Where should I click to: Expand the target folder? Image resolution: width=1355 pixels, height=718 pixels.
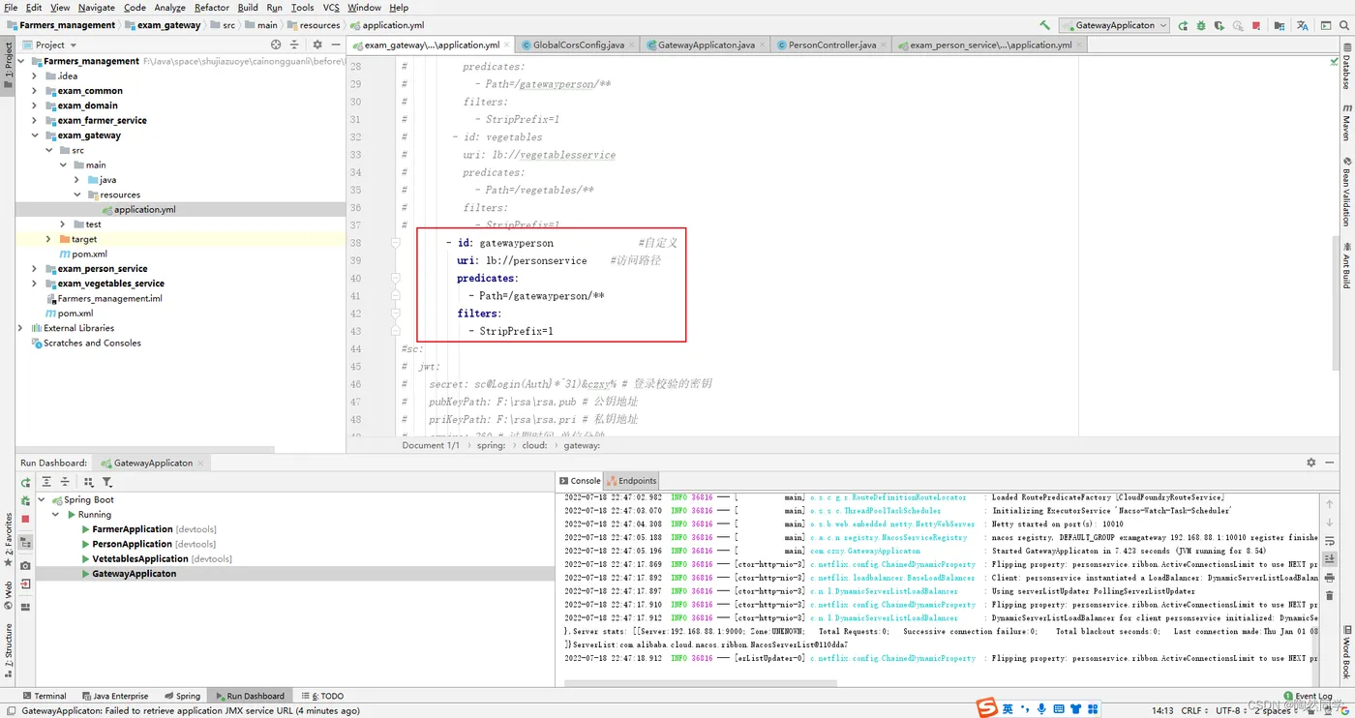(x=48, y=239)
